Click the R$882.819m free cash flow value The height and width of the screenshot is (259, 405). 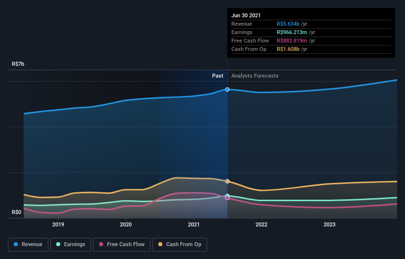tap(292, 41)
